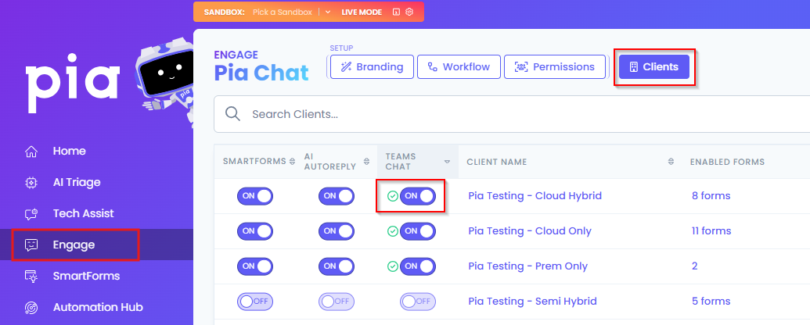The image size is (810, 325).
Task: Click the Branding magic wand icon
Action: [346, 67]
